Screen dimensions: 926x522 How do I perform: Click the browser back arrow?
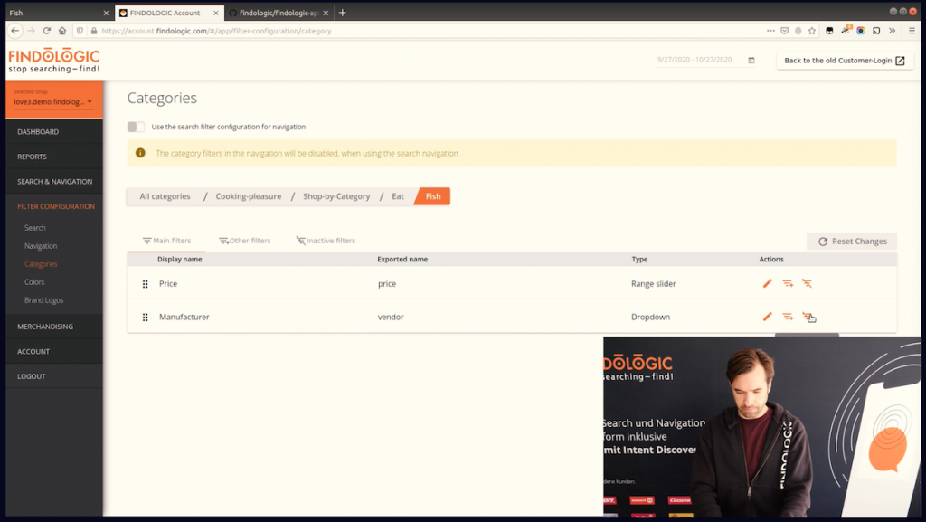click(x=15, y=31)
